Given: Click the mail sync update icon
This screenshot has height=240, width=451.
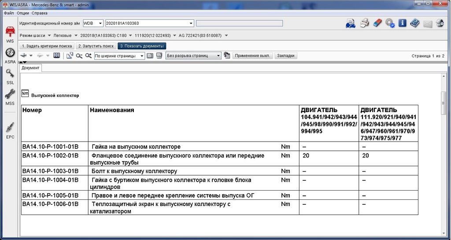Looking at the screenshot, I should tap(440, 23).
